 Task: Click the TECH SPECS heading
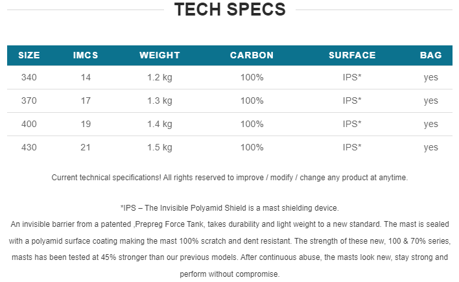coord(230,9)
